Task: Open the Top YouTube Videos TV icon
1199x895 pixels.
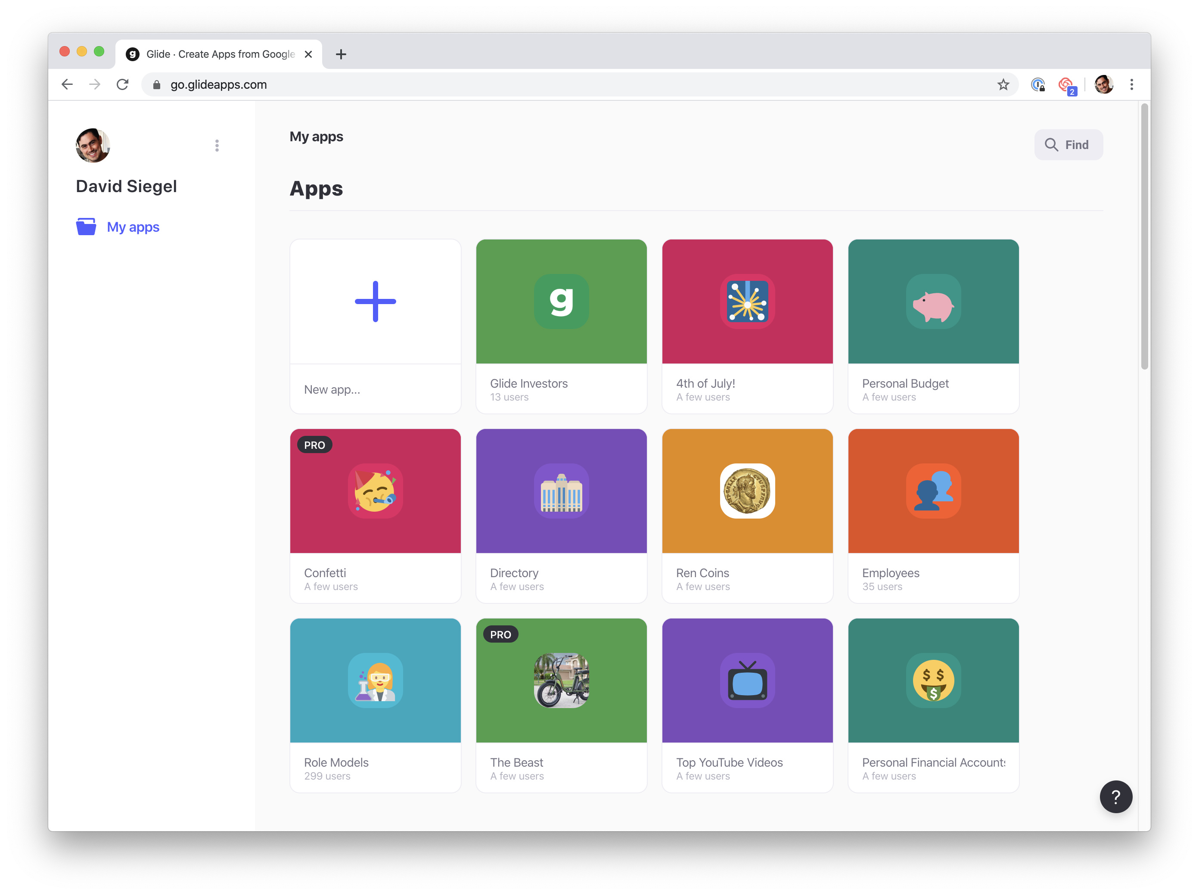Action: (x=747, y=680)
